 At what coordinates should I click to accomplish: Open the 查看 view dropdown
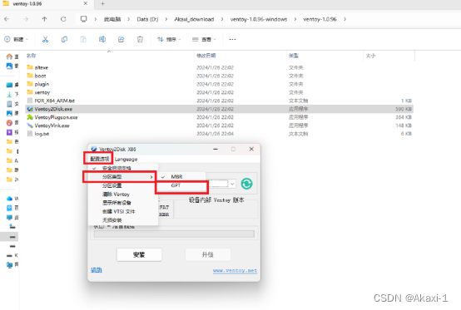(x=205, y=39)
